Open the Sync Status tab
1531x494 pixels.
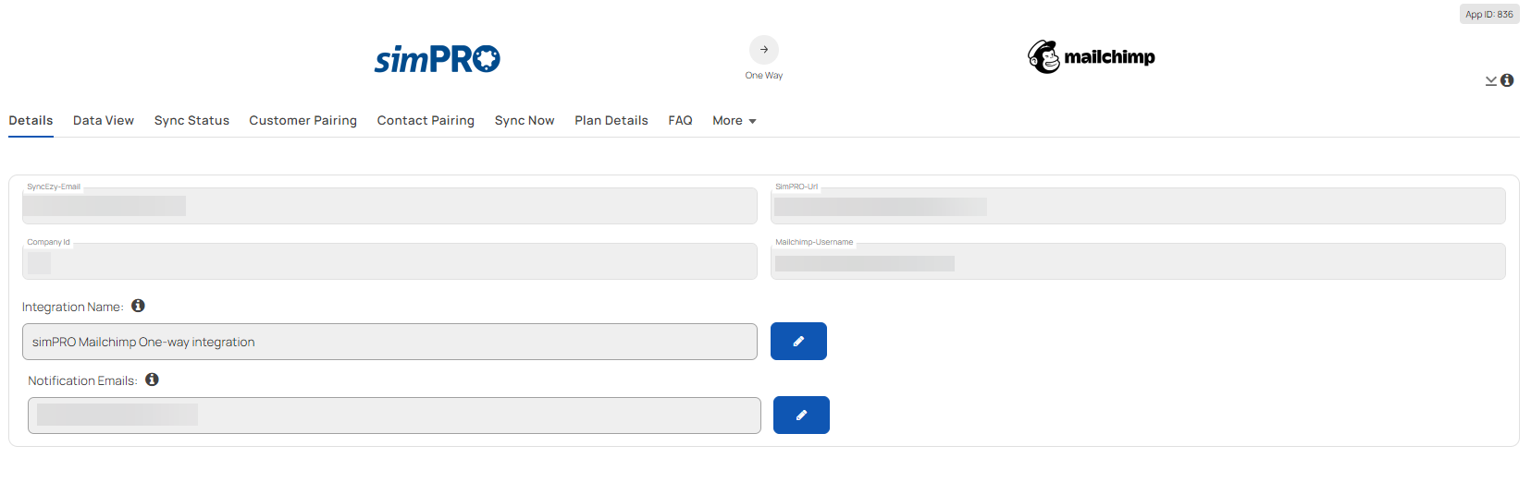[191, 121]
